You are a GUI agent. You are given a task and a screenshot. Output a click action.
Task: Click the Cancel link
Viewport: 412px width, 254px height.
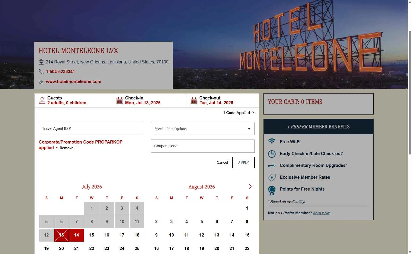coord(222,162)
